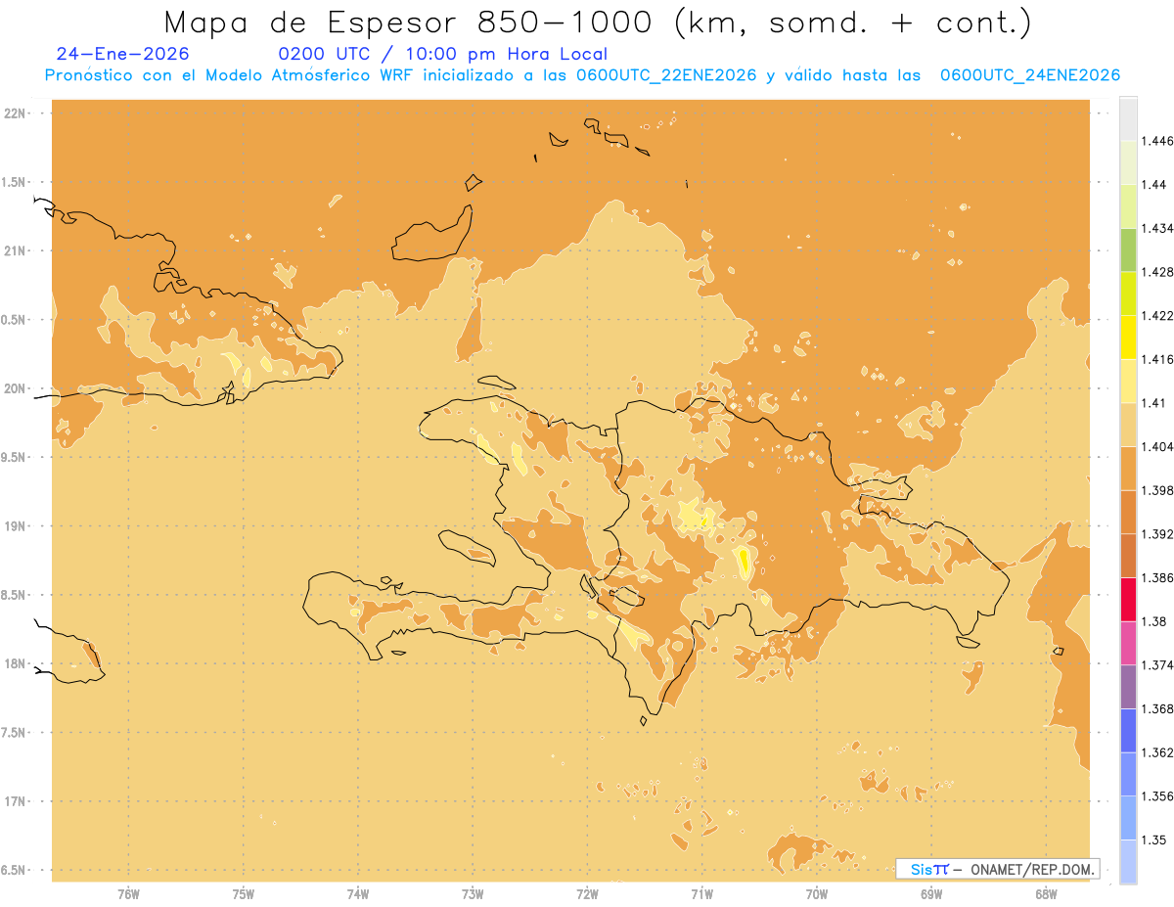Click the colorbar value 1.386

click(1158, 577)
